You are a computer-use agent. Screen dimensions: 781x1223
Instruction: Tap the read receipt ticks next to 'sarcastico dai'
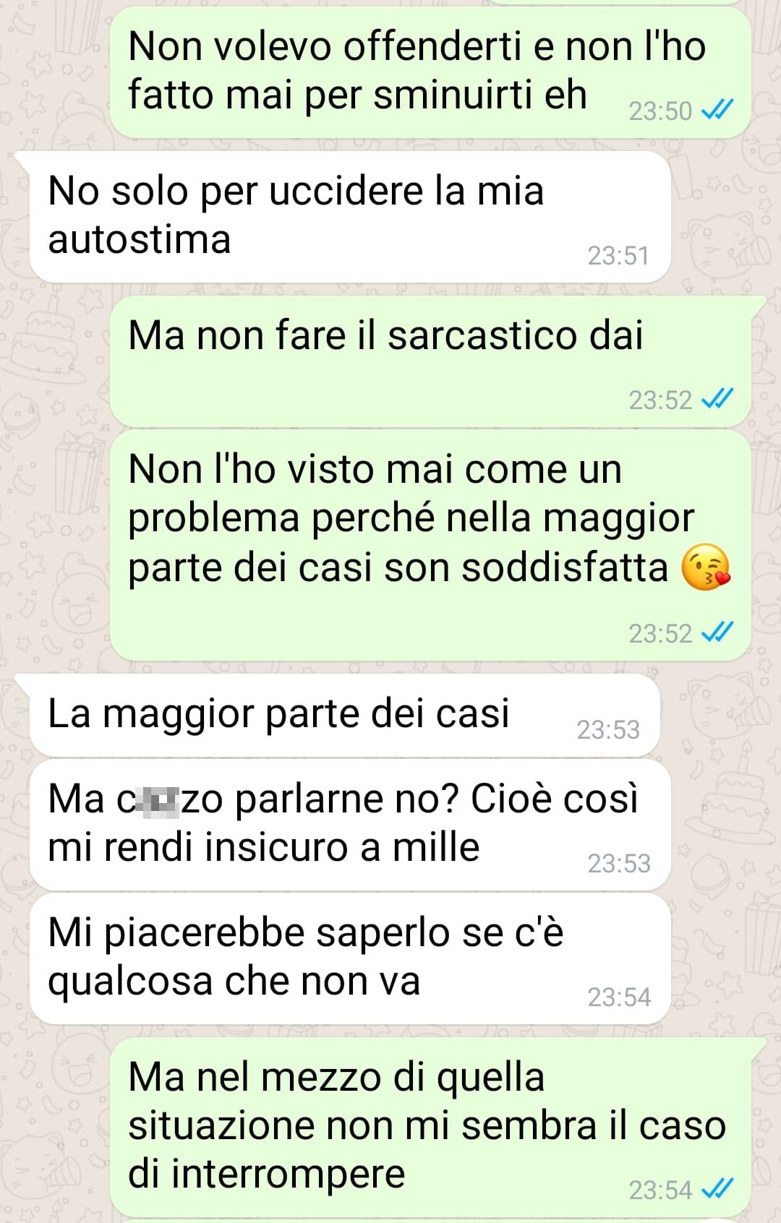pos(718,399)
